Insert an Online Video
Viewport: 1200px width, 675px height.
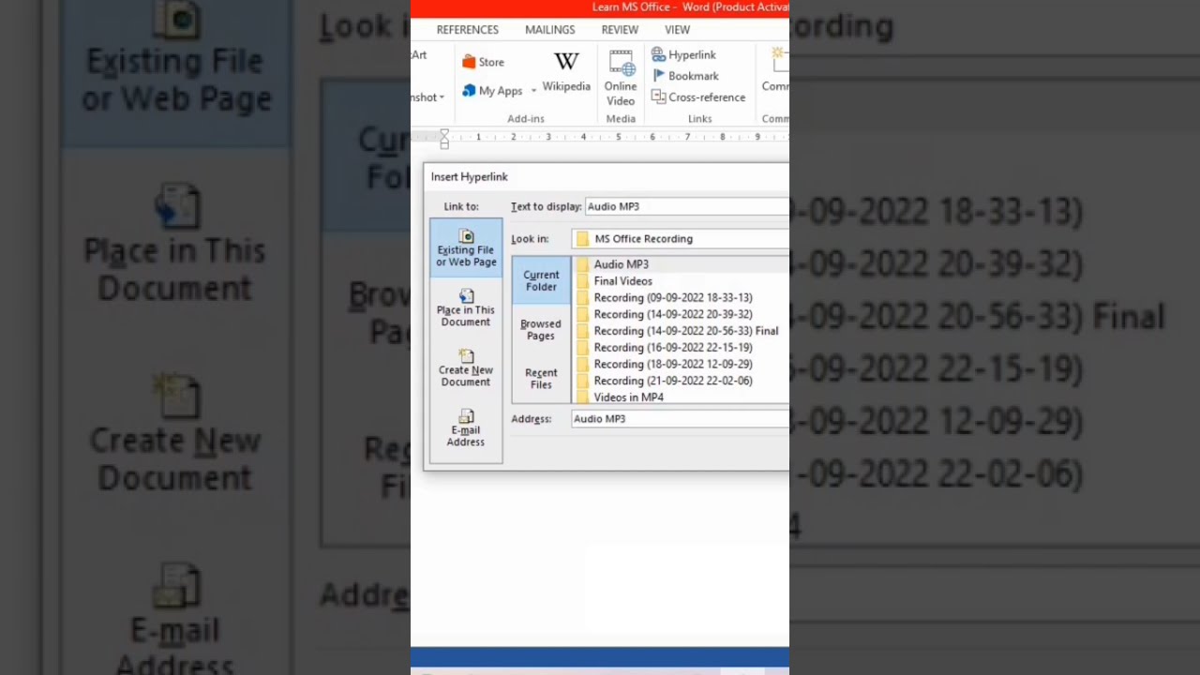pos(621,78)
